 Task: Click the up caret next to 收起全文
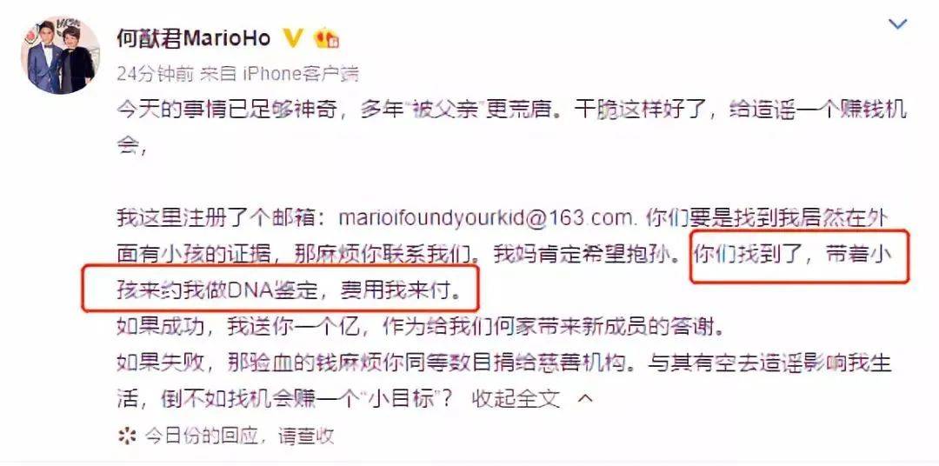588,398
